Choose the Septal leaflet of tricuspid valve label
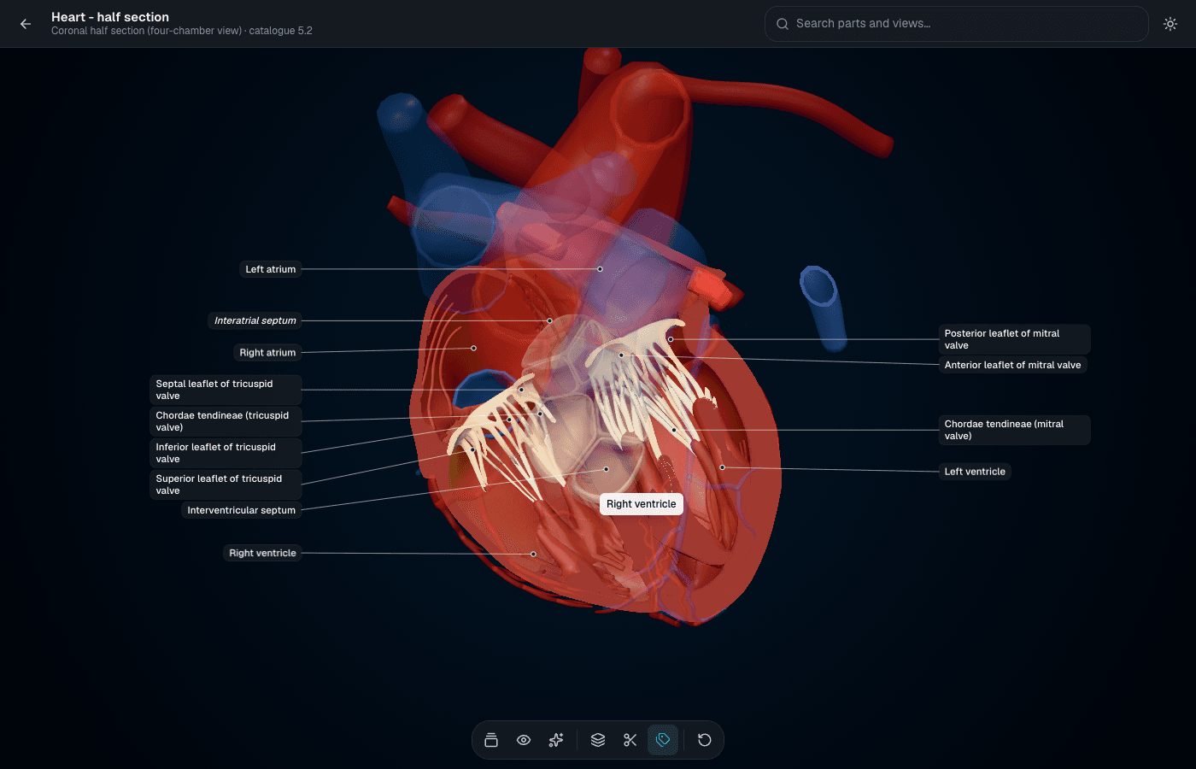 (x=226, y=390)
